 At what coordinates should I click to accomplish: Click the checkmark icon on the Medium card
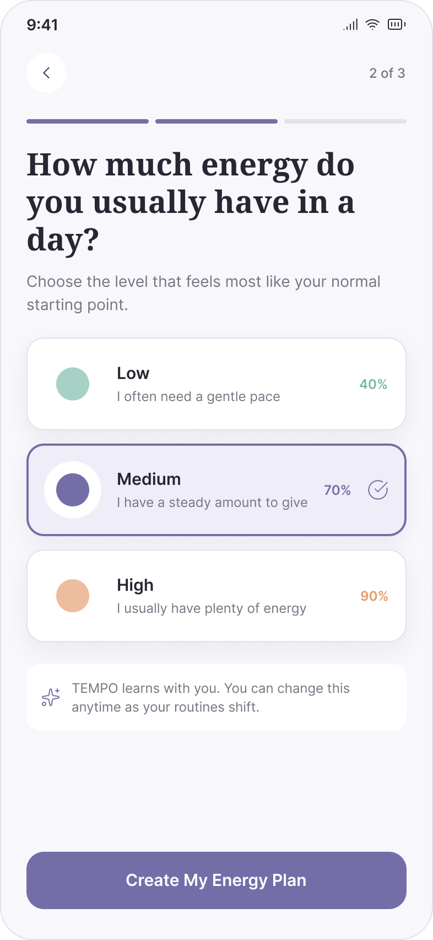[x=378, y=490]
